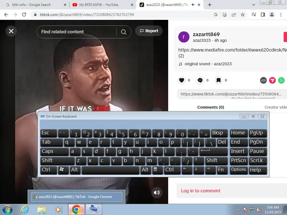Open the Chrome profile avatar icon
Viewport: 287px width, 215px height.
pos(272,15)
